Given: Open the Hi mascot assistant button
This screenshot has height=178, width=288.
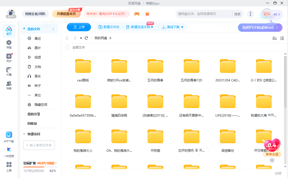Looking at the screenshot, I should point(271,14).
